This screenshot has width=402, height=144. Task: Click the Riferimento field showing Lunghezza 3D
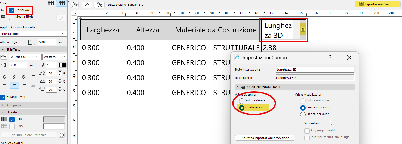pos(315,78)
